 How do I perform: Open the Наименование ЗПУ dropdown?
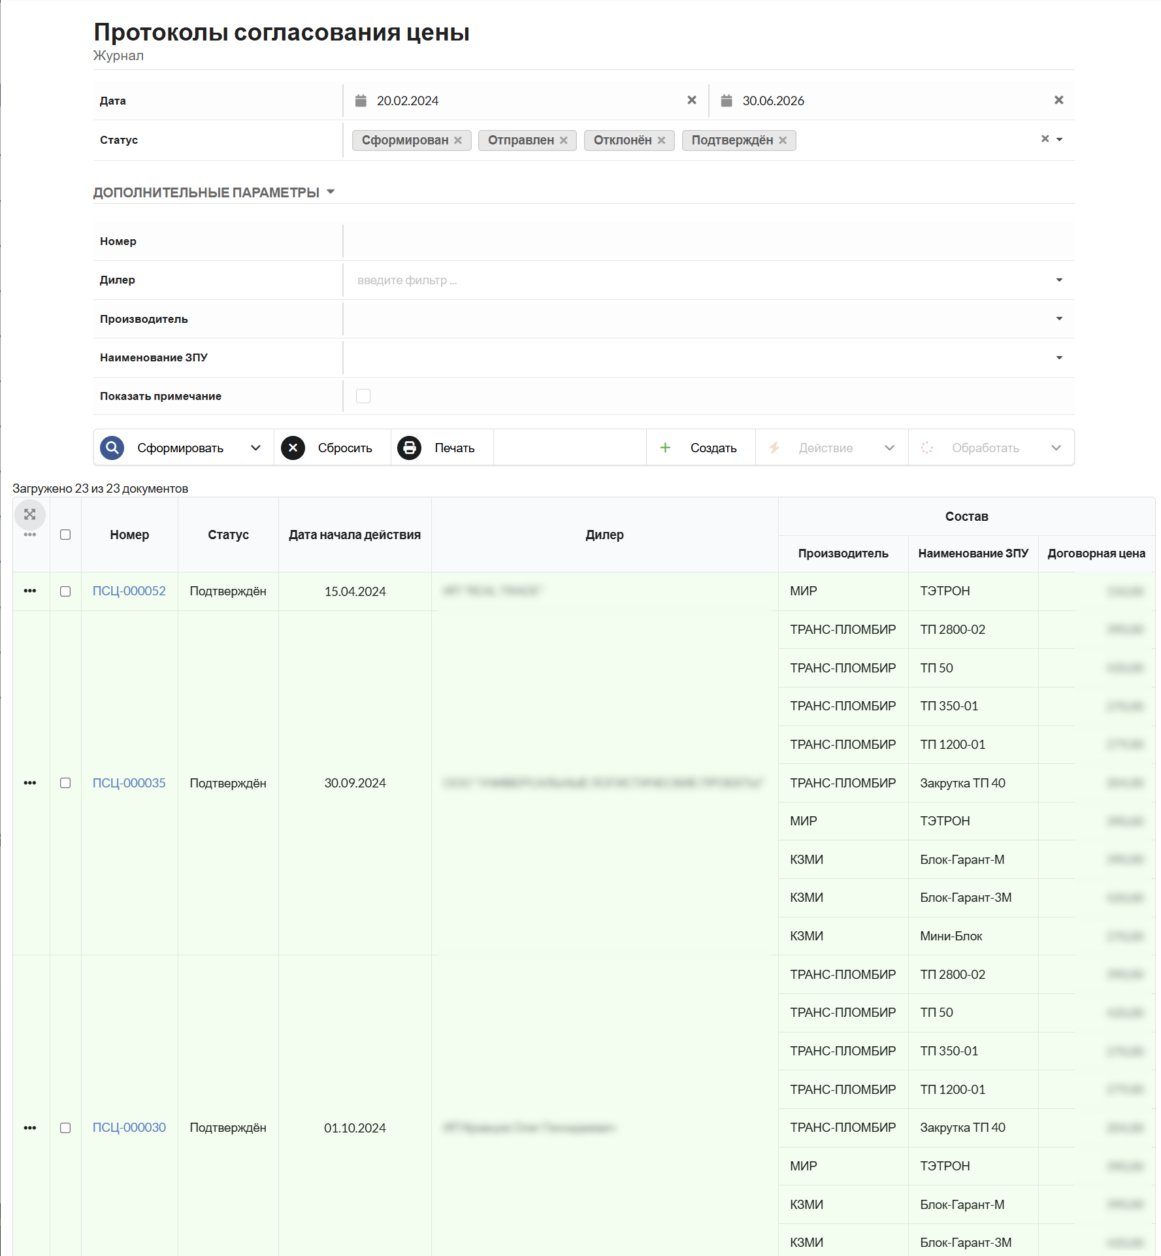[1059, 357]
